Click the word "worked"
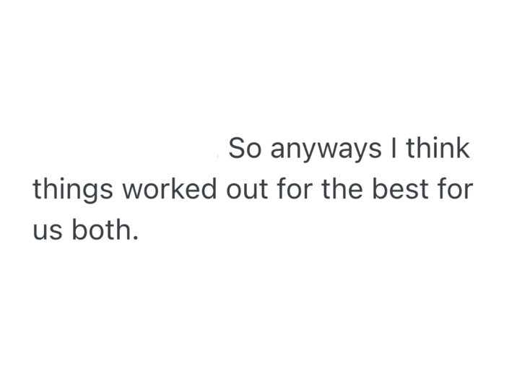517x379 pixels. 170,190
